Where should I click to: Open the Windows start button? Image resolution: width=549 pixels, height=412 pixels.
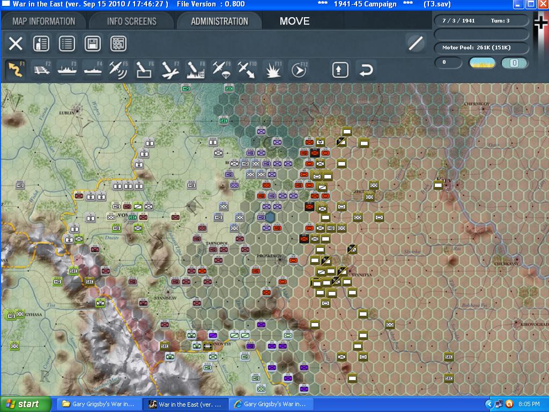(x=25, y=404)
